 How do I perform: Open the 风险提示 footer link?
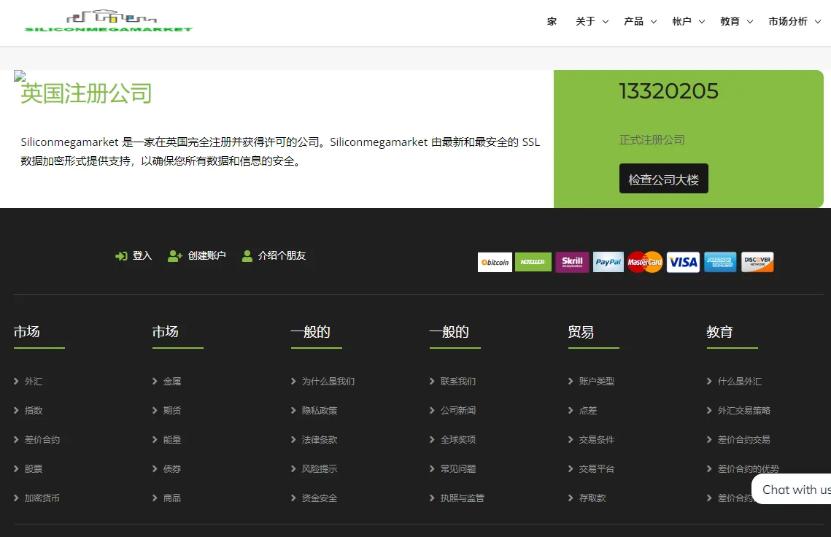[x=319, y=468]
